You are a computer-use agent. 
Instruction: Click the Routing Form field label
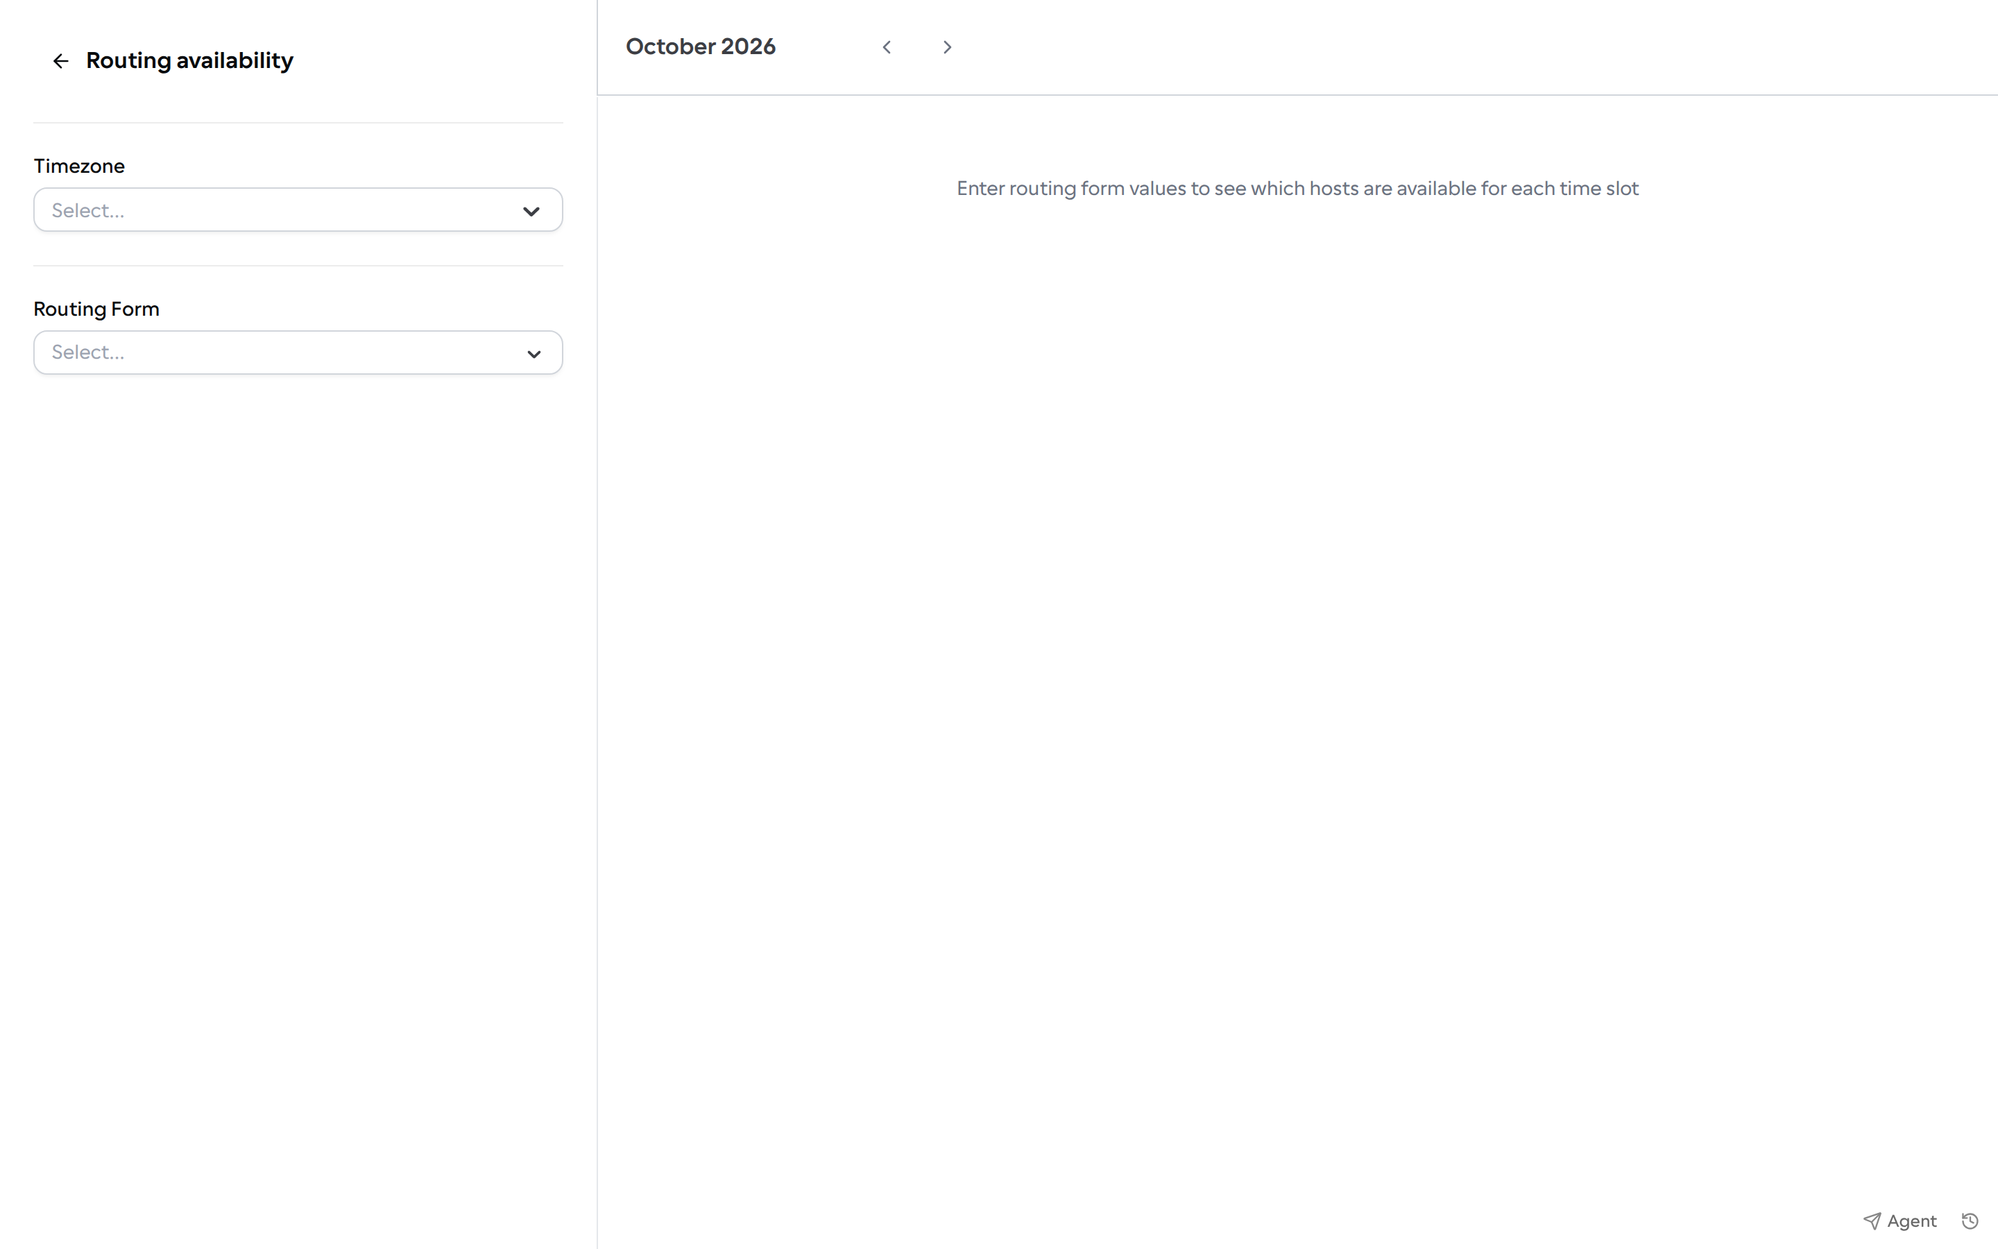click(96, 309)
